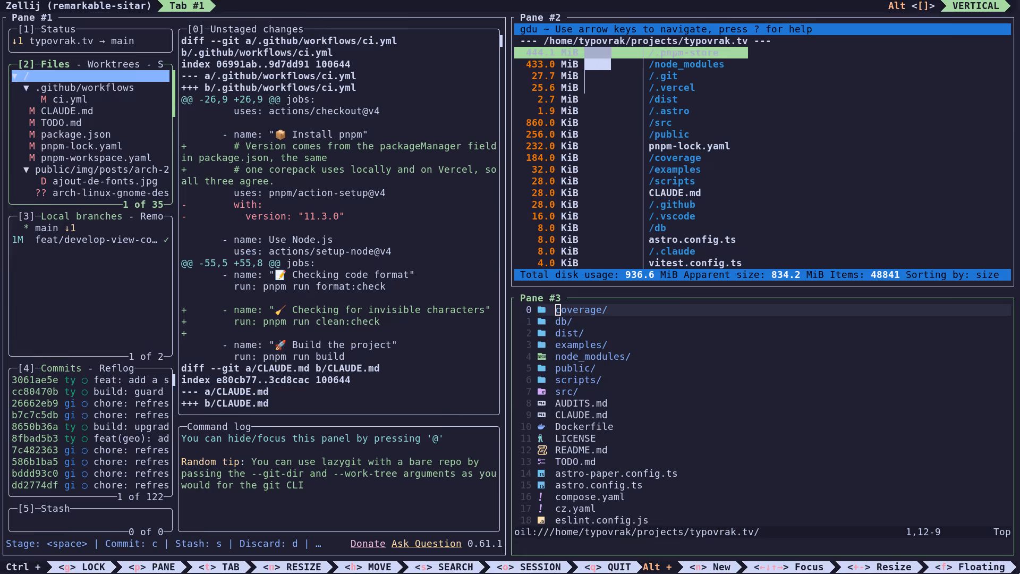Click the checkmark beside feat/develop-view-co branch
Image resolution: width=1020 pixels, height=574 pixels.
pyautogui.click(x=166, y=240)
